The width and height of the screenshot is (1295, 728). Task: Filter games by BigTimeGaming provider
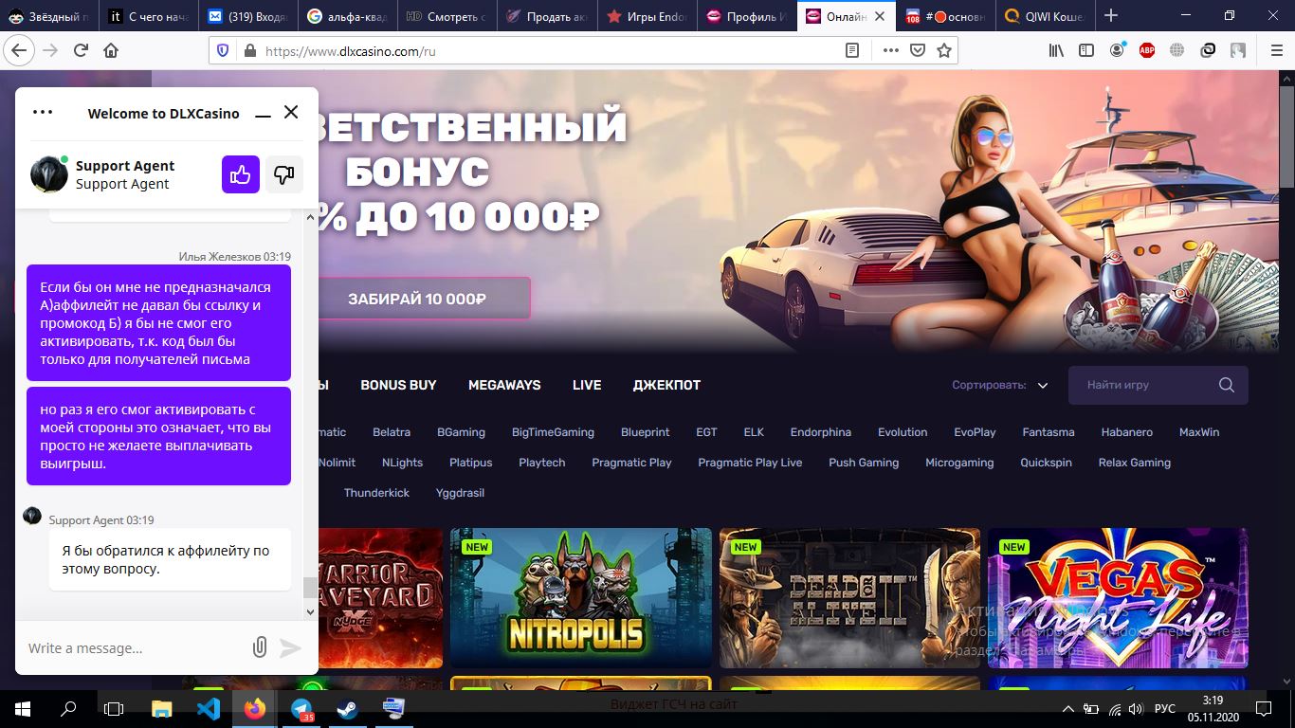coord(553,432)
